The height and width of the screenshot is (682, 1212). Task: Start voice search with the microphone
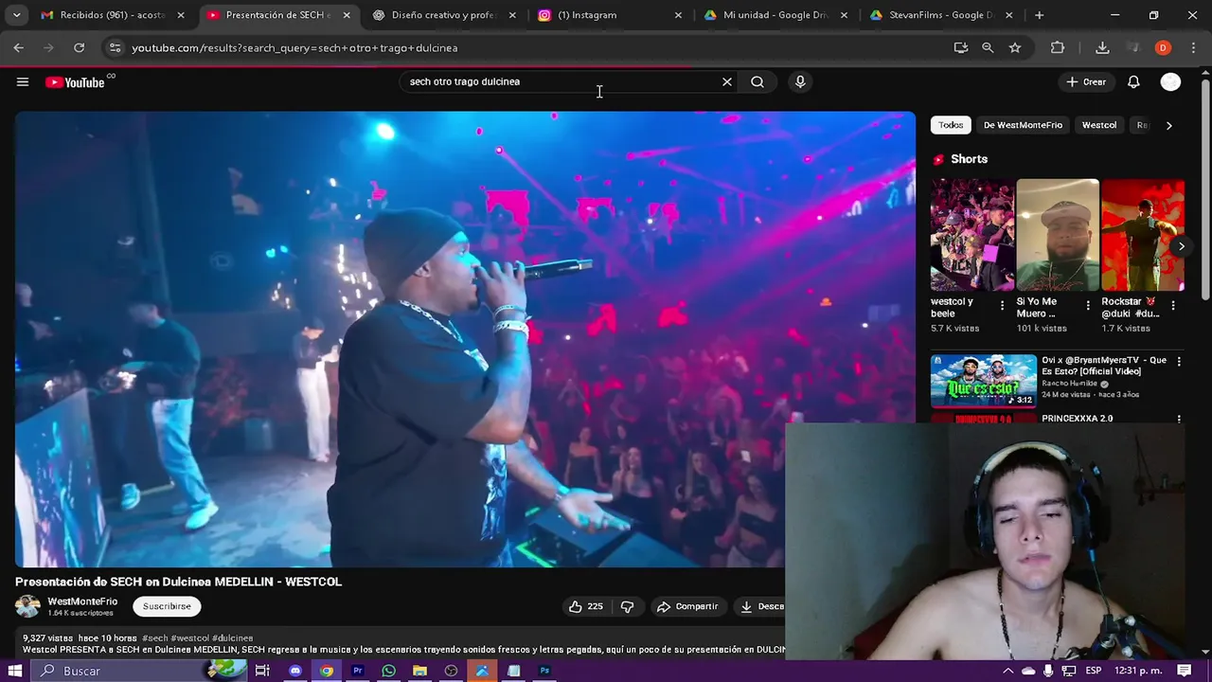[x=800, y=82]
